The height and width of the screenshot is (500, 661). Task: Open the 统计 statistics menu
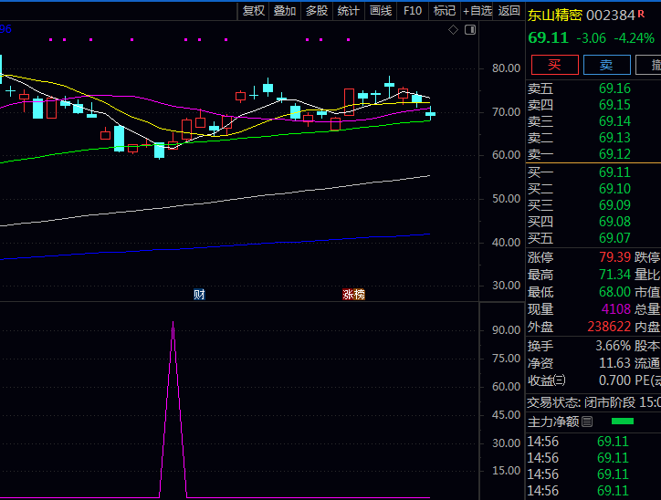(x=349, y=10)
